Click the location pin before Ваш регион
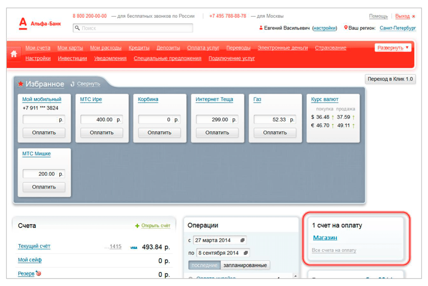The height and width of the screenshot is (286, 428). coord(346,27)
